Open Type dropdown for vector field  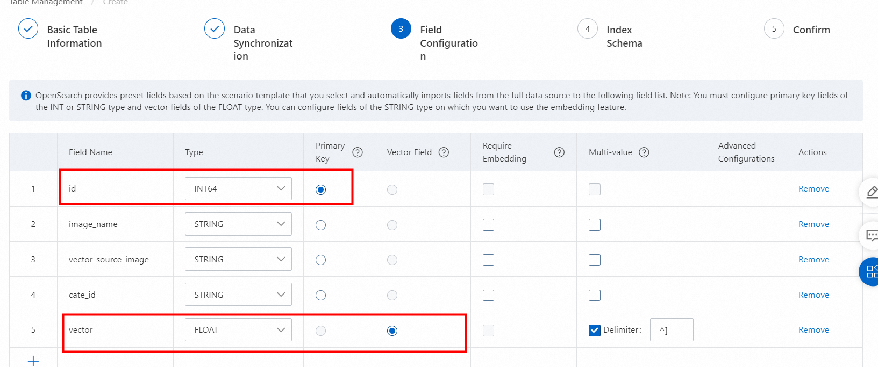(x=238, y=330)
